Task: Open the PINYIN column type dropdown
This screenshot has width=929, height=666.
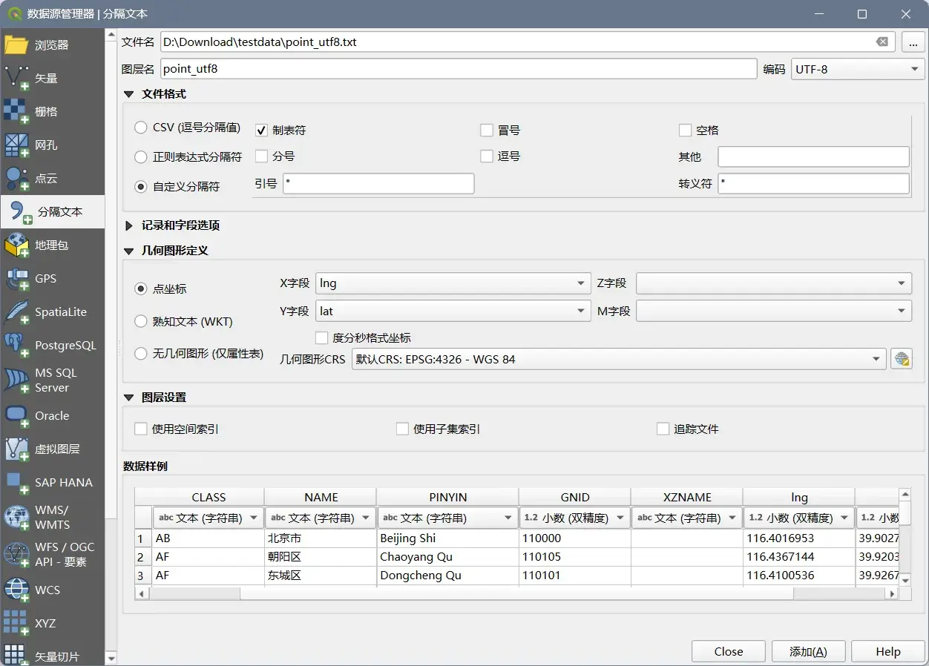Action: point(447,518)
